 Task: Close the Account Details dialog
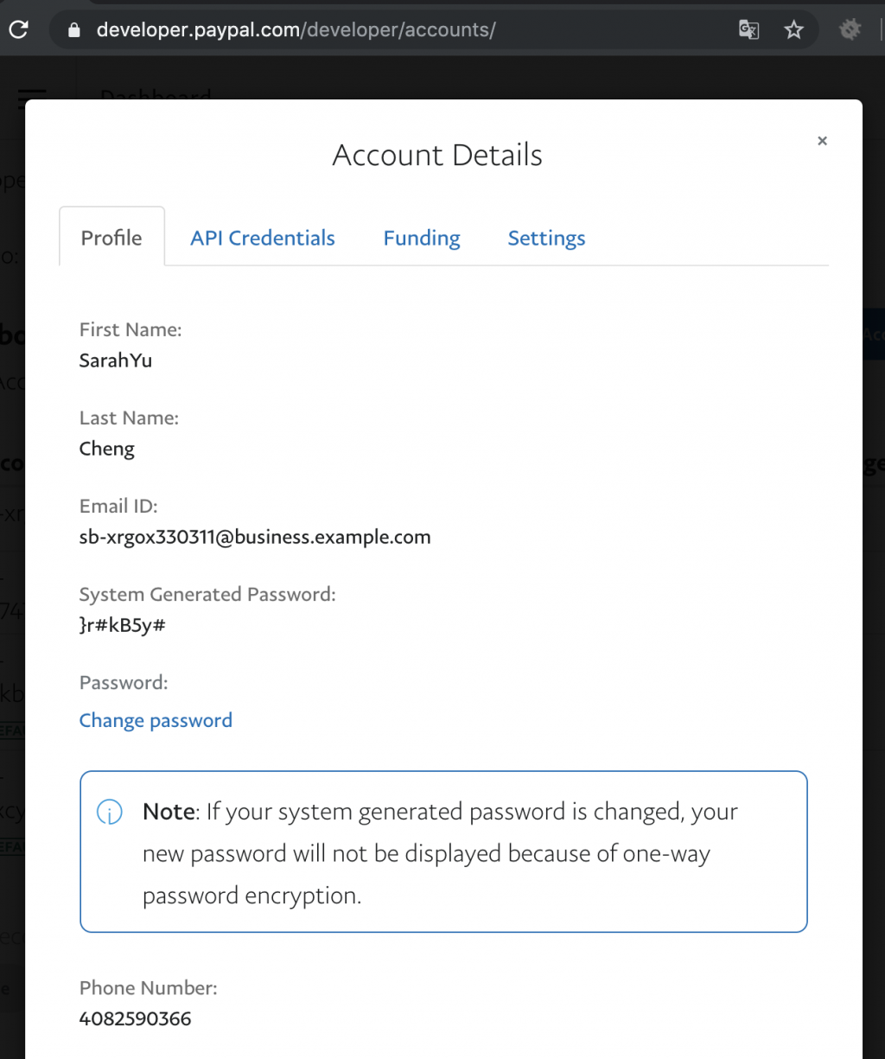pos(822,141)
